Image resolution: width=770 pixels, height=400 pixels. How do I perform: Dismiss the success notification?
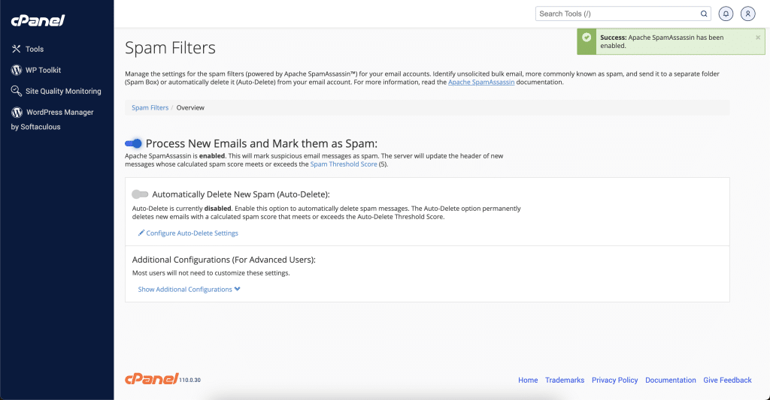coord(758,38)
